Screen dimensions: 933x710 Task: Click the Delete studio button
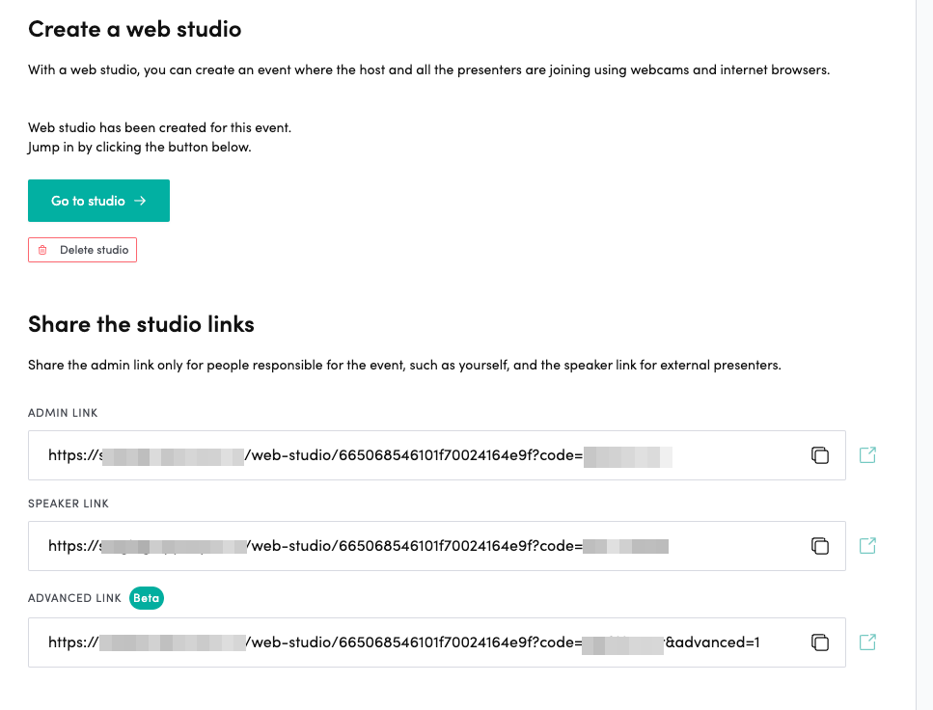pos(82,249)
